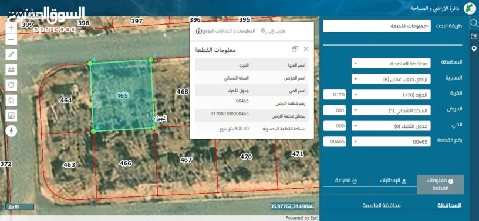Image resolution: width=479 pixels, height=221 pixels.
Task: Select the pencil draw tool
Action: point(11,54)
